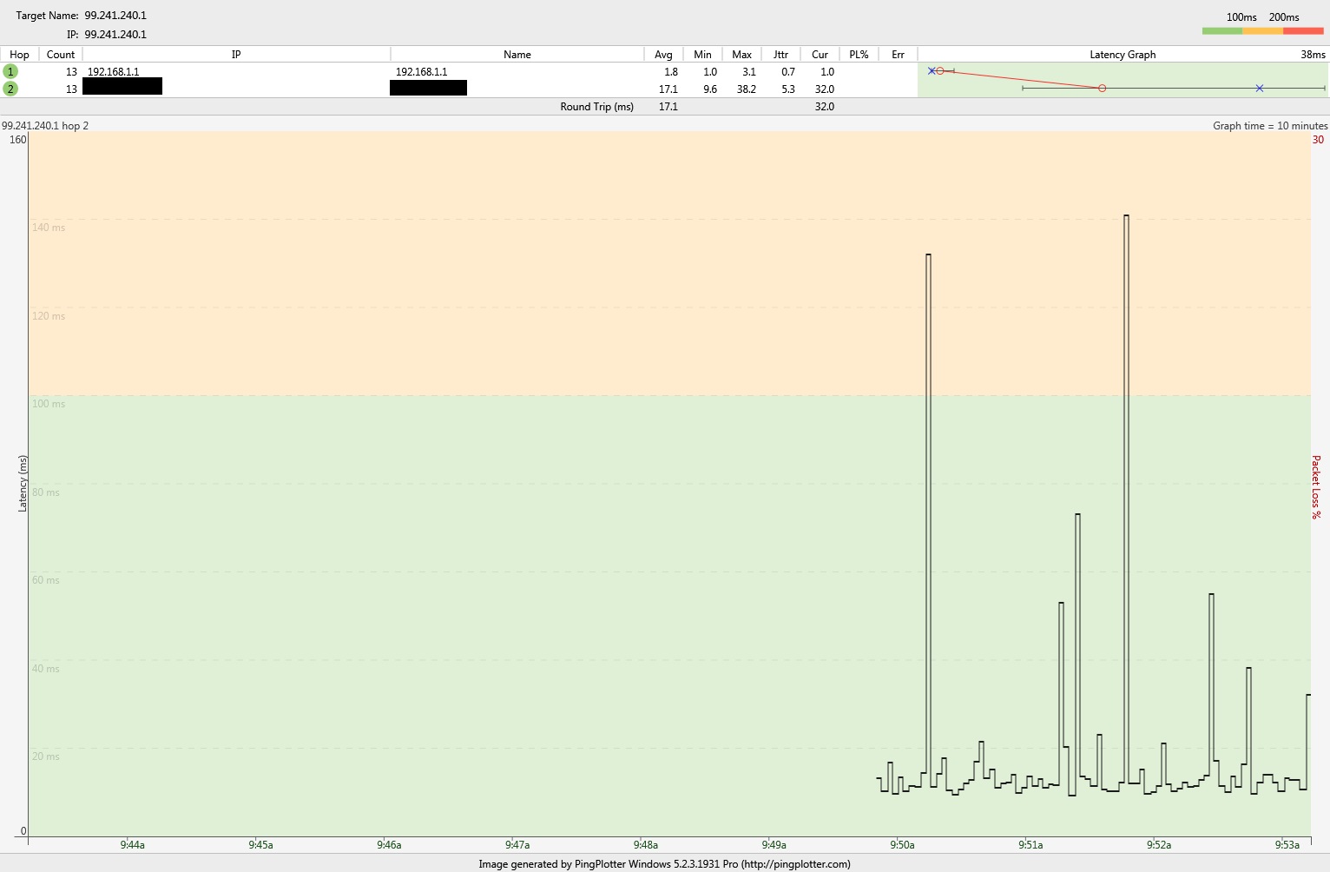1330x872 pixels.
Task: Sort by the Hop column header
Action: (x=19, y=55)
